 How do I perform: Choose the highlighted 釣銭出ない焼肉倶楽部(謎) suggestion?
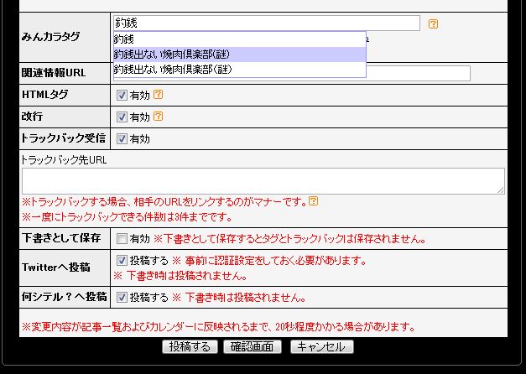tap(240, 55)
